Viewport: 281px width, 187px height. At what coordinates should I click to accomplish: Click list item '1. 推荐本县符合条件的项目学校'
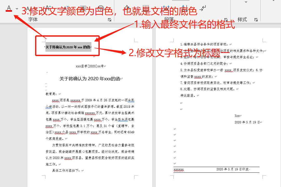point(204,44)
